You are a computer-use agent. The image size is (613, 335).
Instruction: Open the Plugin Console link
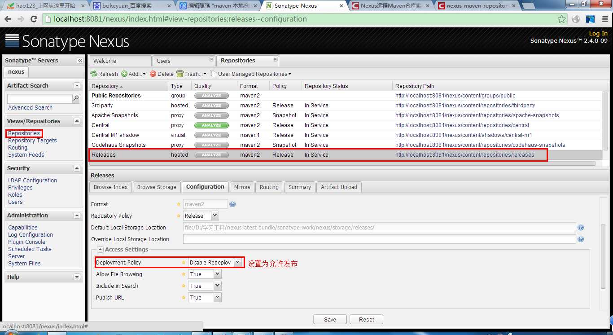coord(26,242)
